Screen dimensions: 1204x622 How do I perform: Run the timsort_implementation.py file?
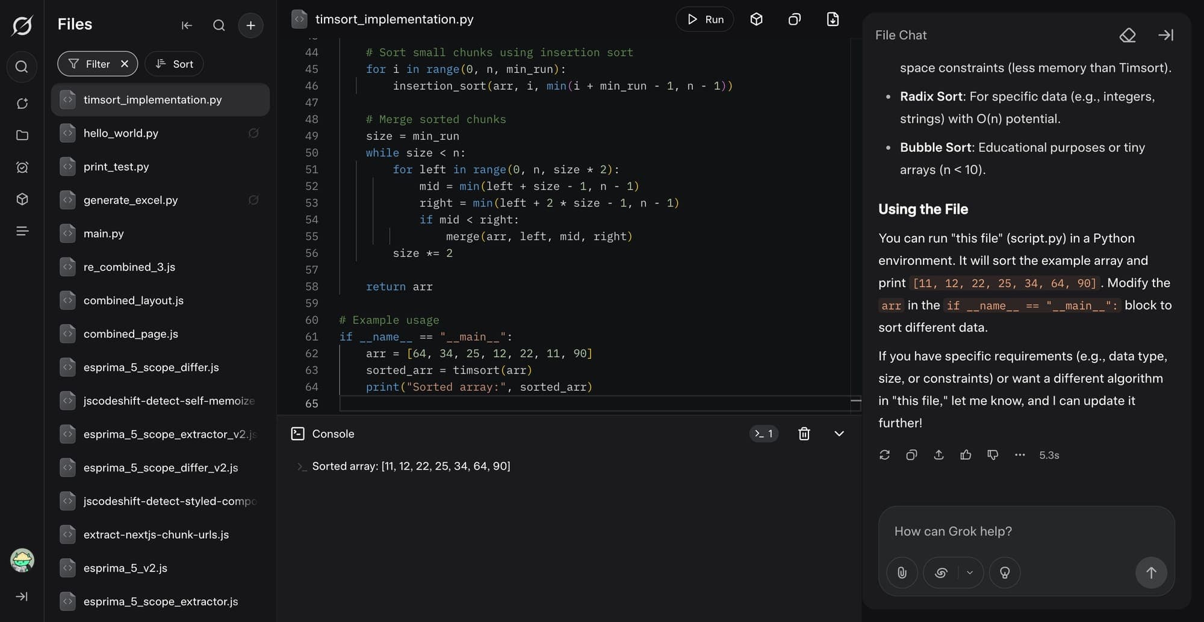(x=704, y=19)
